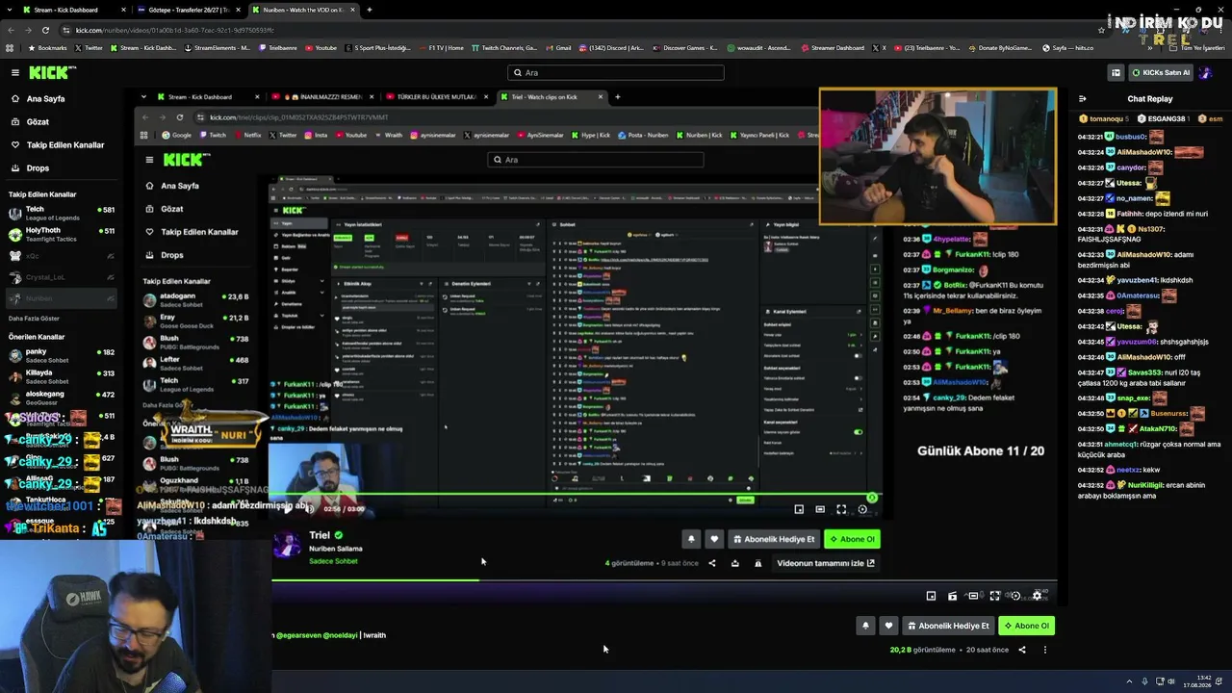Viewport: 1232px width, 693px height.
Task: Open a new browser tab
Action: pos(370,10)
